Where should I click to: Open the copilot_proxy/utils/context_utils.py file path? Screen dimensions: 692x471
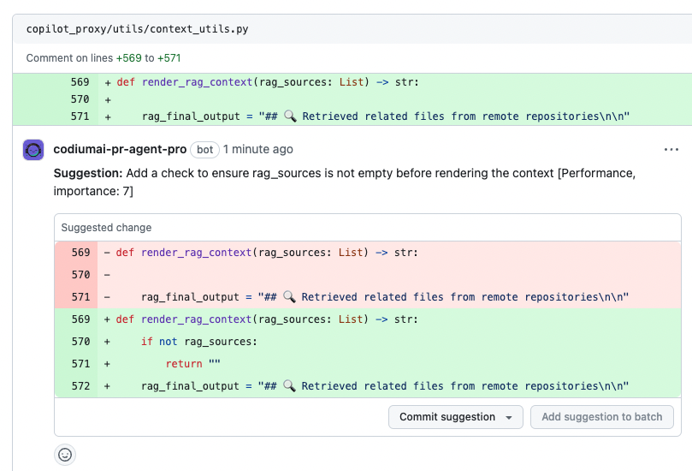[137, 28]
